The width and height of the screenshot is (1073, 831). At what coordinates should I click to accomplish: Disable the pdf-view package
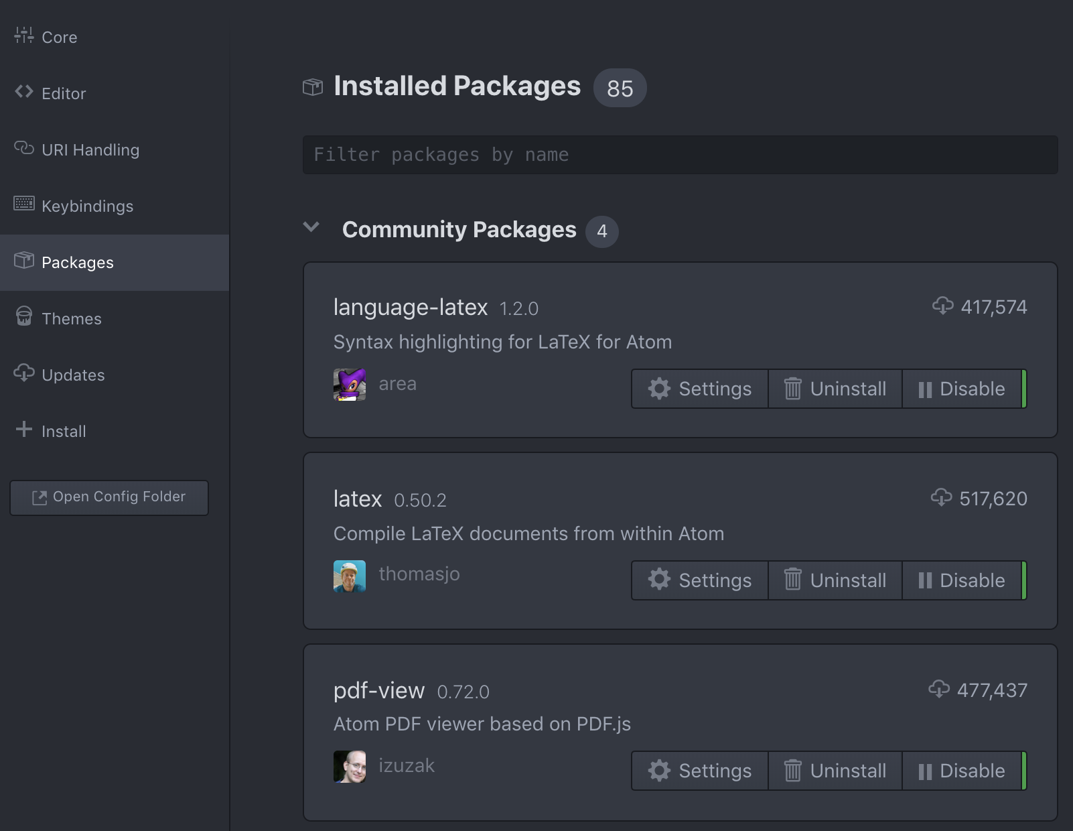tap(962, 771)
